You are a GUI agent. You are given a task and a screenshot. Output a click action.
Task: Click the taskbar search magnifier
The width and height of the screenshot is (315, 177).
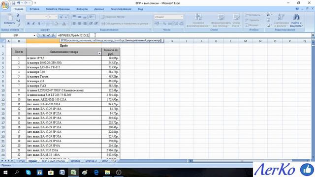click(x=17, y=172)
